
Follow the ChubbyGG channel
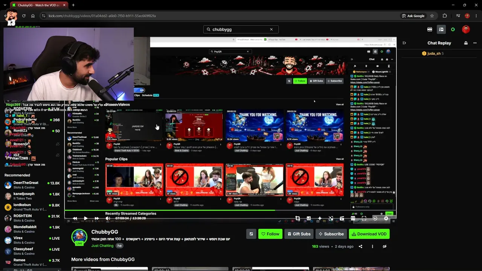270,234
